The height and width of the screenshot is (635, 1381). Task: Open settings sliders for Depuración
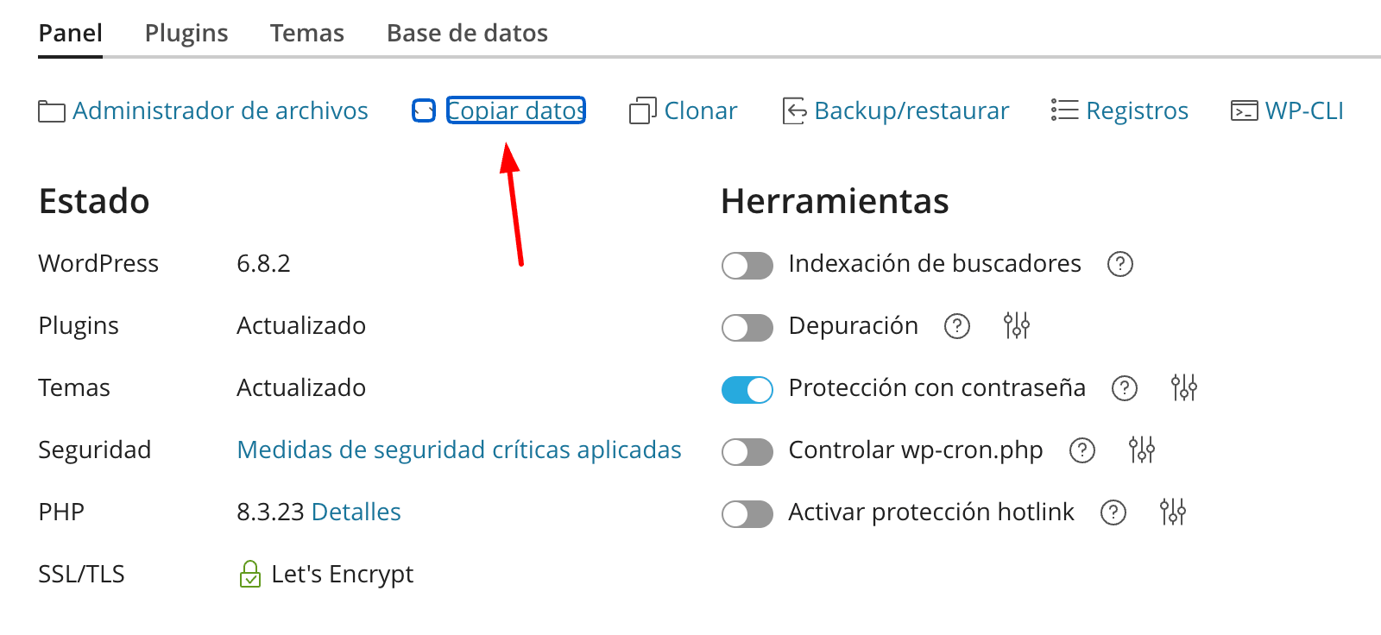point(1017,326)
